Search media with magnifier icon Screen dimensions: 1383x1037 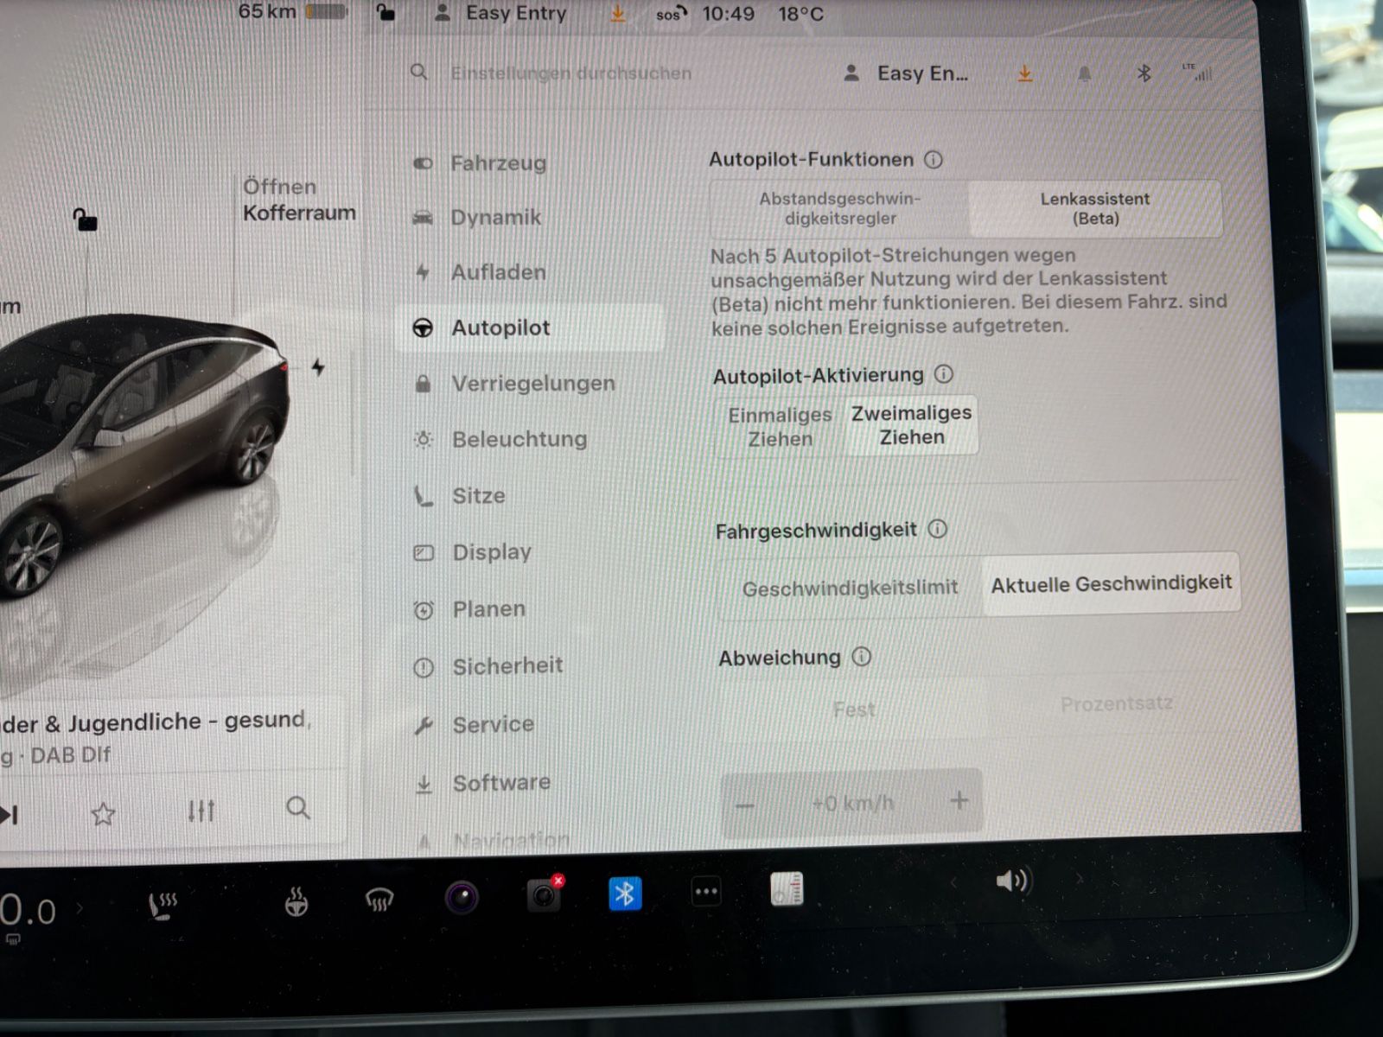coord(298,808)
